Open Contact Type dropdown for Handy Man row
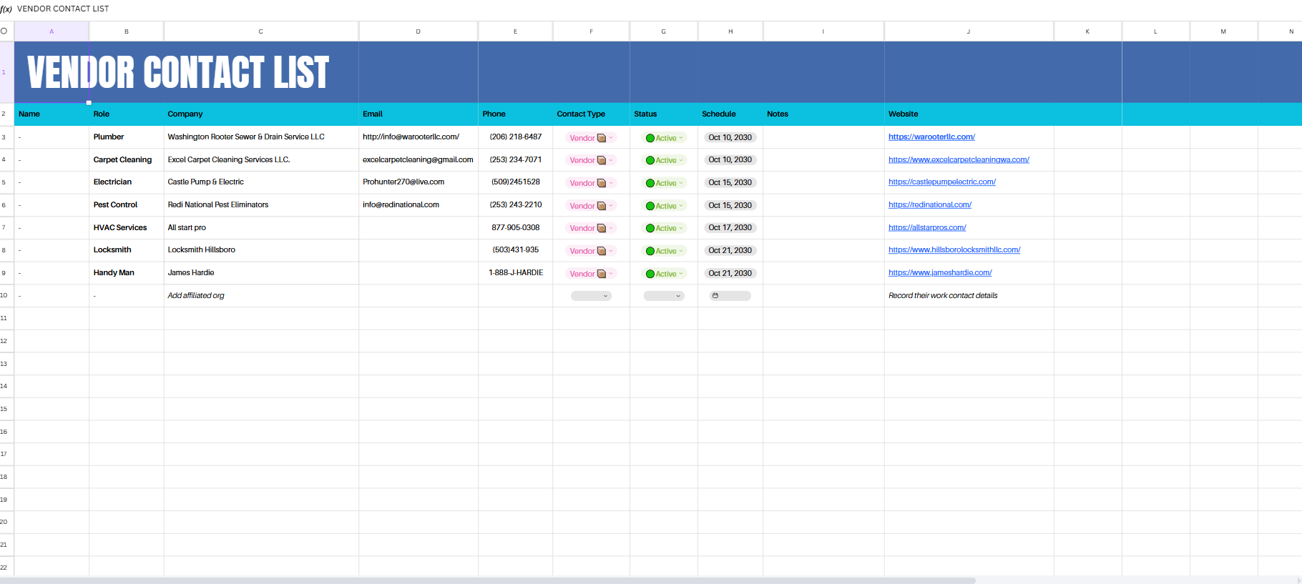This screenshot has width=1302, height=584. point(591,274)
